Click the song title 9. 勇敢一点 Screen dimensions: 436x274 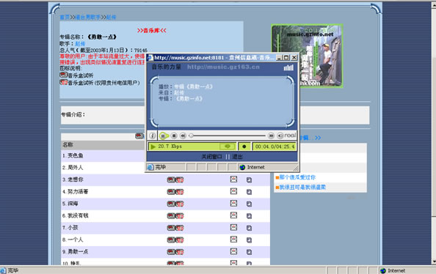tap(75, 251)
